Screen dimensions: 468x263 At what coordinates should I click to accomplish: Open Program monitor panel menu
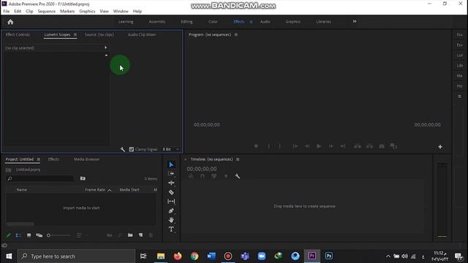pyautogui.click(x=235, y=34)
